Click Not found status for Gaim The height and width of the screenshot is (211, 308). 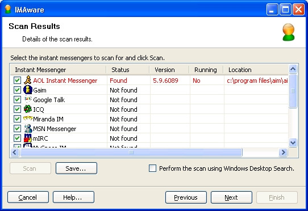[x=123, y=90]
